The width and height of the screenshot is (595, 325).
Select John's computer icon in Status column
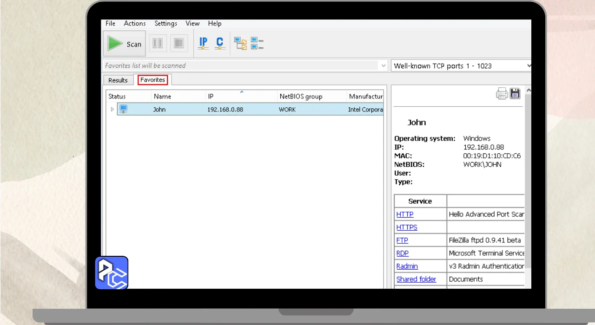(x=123, y=109)
